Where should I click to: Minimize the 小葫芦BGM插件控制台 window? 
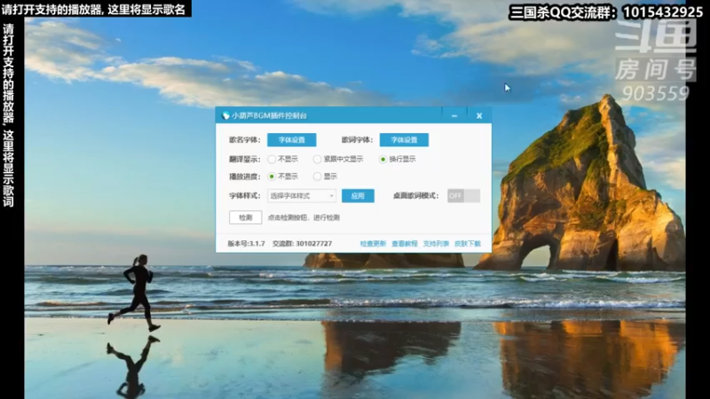point(454,116)
